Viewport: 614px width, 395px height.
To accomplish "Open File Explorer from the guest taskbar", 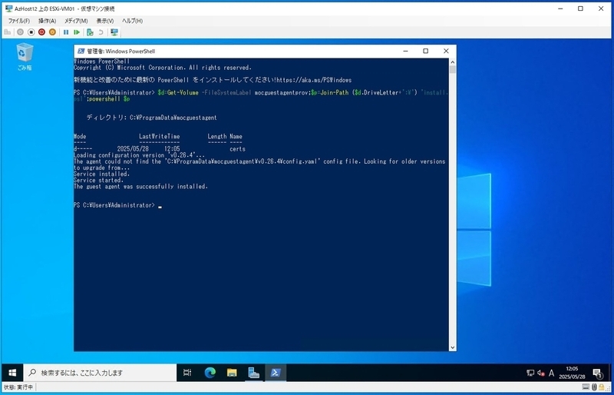I will (232, 373).
